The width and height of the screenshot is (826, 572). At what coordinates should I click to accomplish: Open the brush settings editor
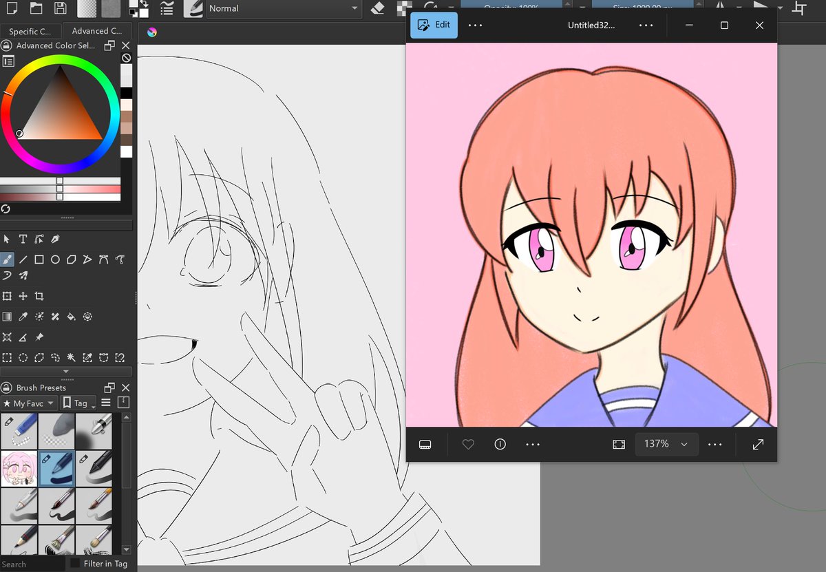[166, 8]
